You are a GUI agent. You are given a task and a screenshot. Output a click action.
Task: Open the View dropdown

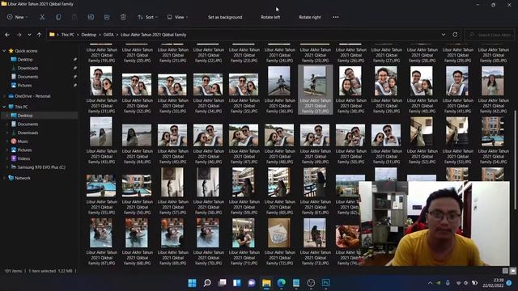177,17
